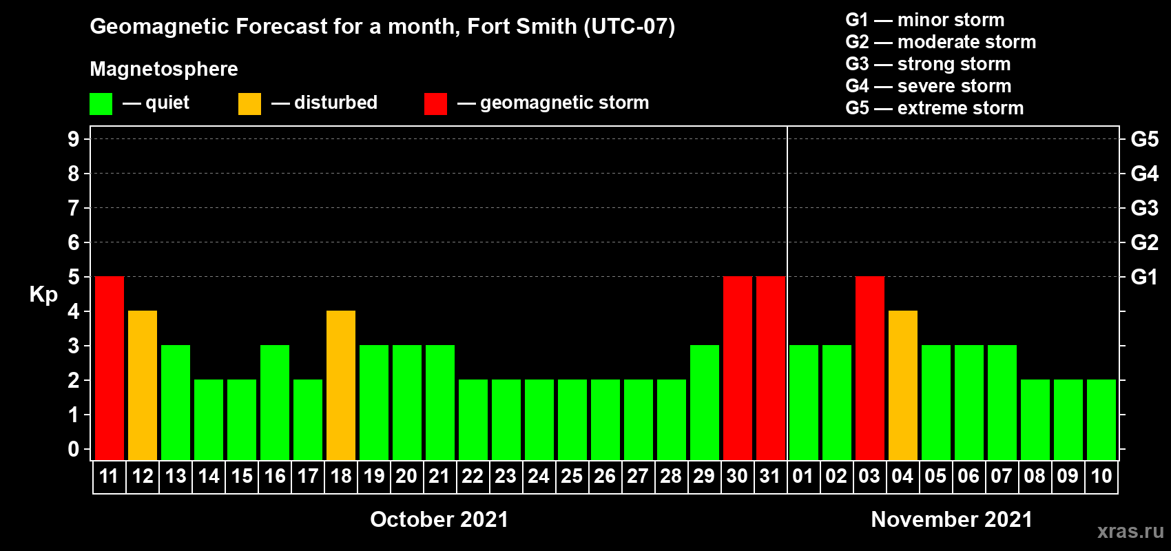Click the G1 label on right axis
This screenshot has width=1171, height=551.
pyautogui.click(x=1144, y=277)
